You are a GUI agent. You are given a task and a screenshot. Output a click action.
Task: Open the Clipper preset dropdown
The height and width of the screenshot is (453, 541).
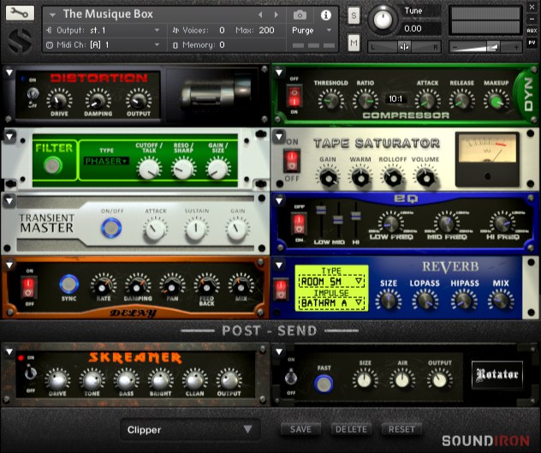tap(190, 430)
